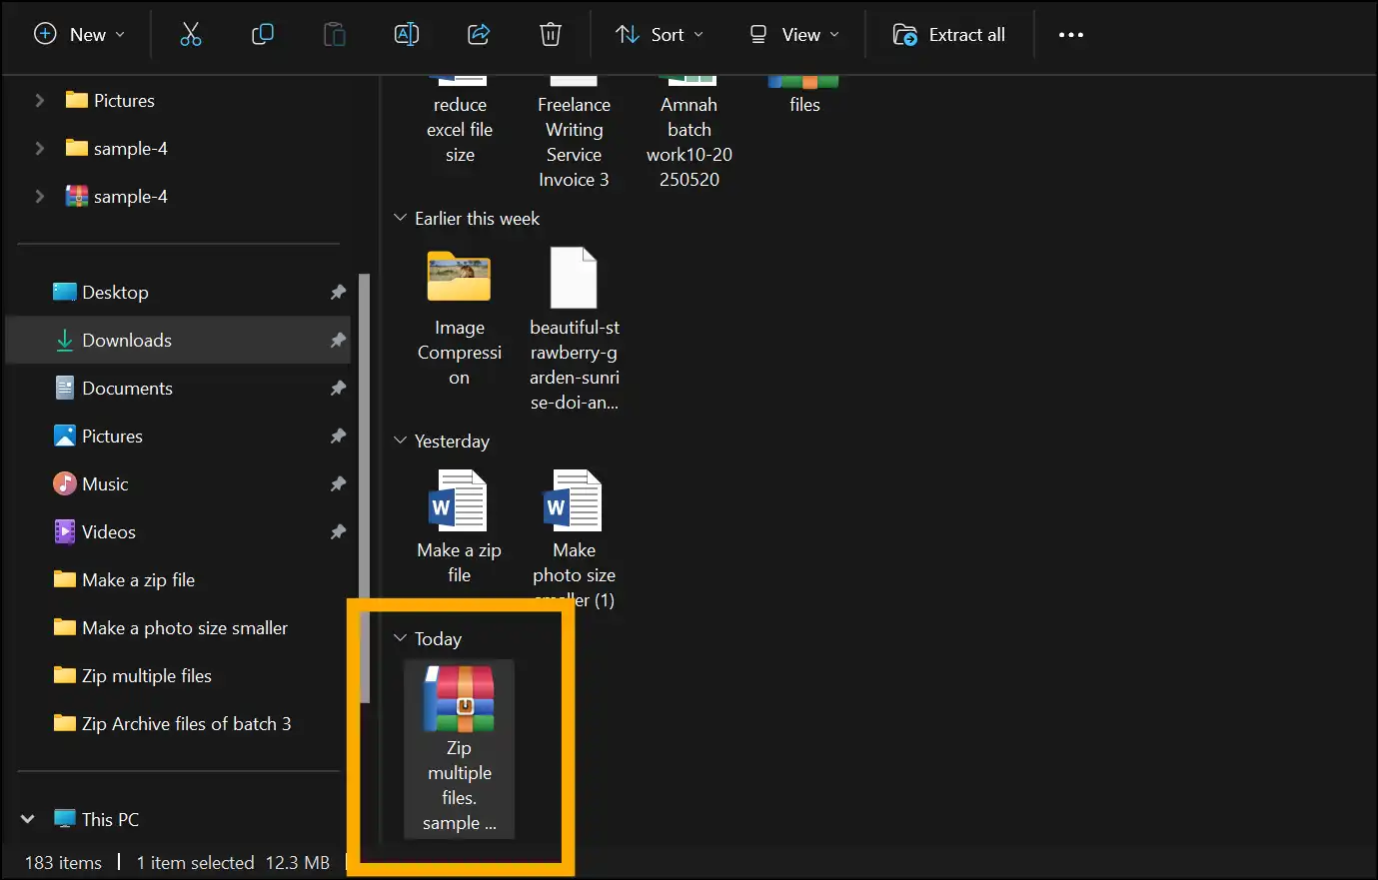
Task: Collapse the Earlier this week group
Action: (400, 218)
